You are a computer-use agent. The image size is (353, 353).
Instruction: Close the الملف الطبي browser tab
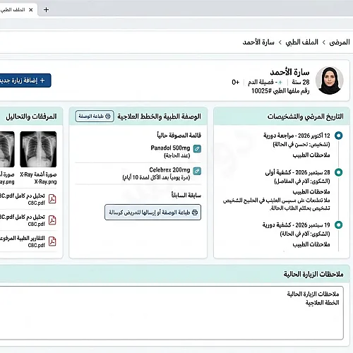31,10
